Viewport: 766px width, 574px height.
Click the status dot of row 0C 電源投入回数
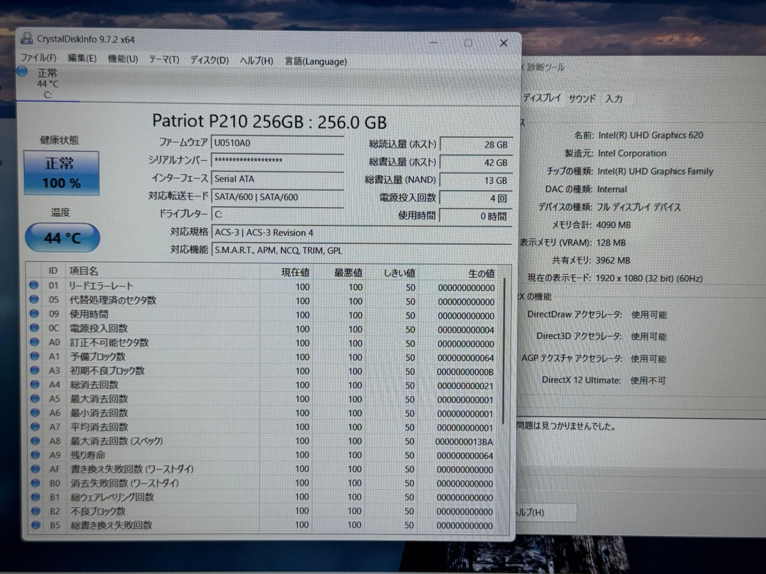34,327
